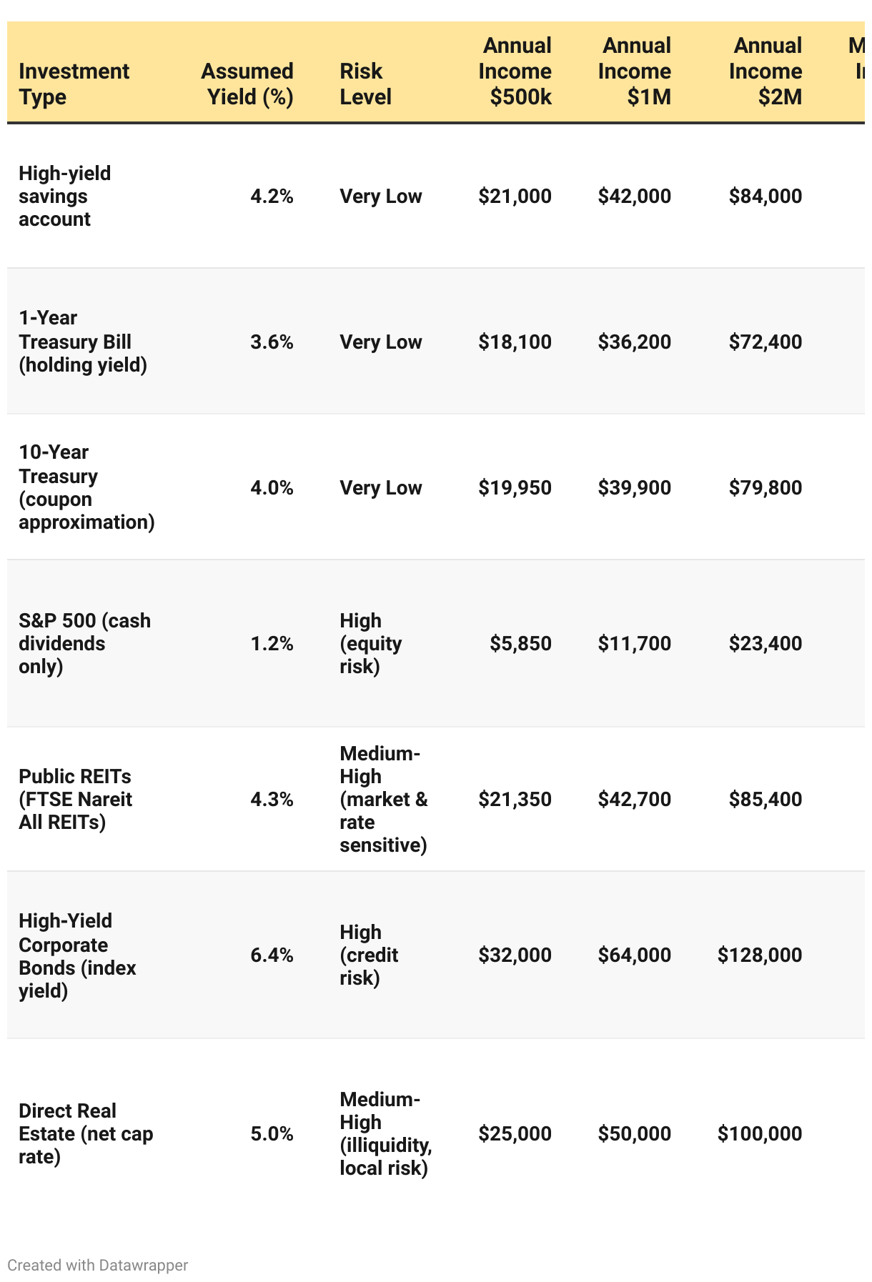The height and width of the screenshot is (1282, 872).
Task: Click the $5,850 income cell
Action: pyautogui.click(x=520, y=644)
